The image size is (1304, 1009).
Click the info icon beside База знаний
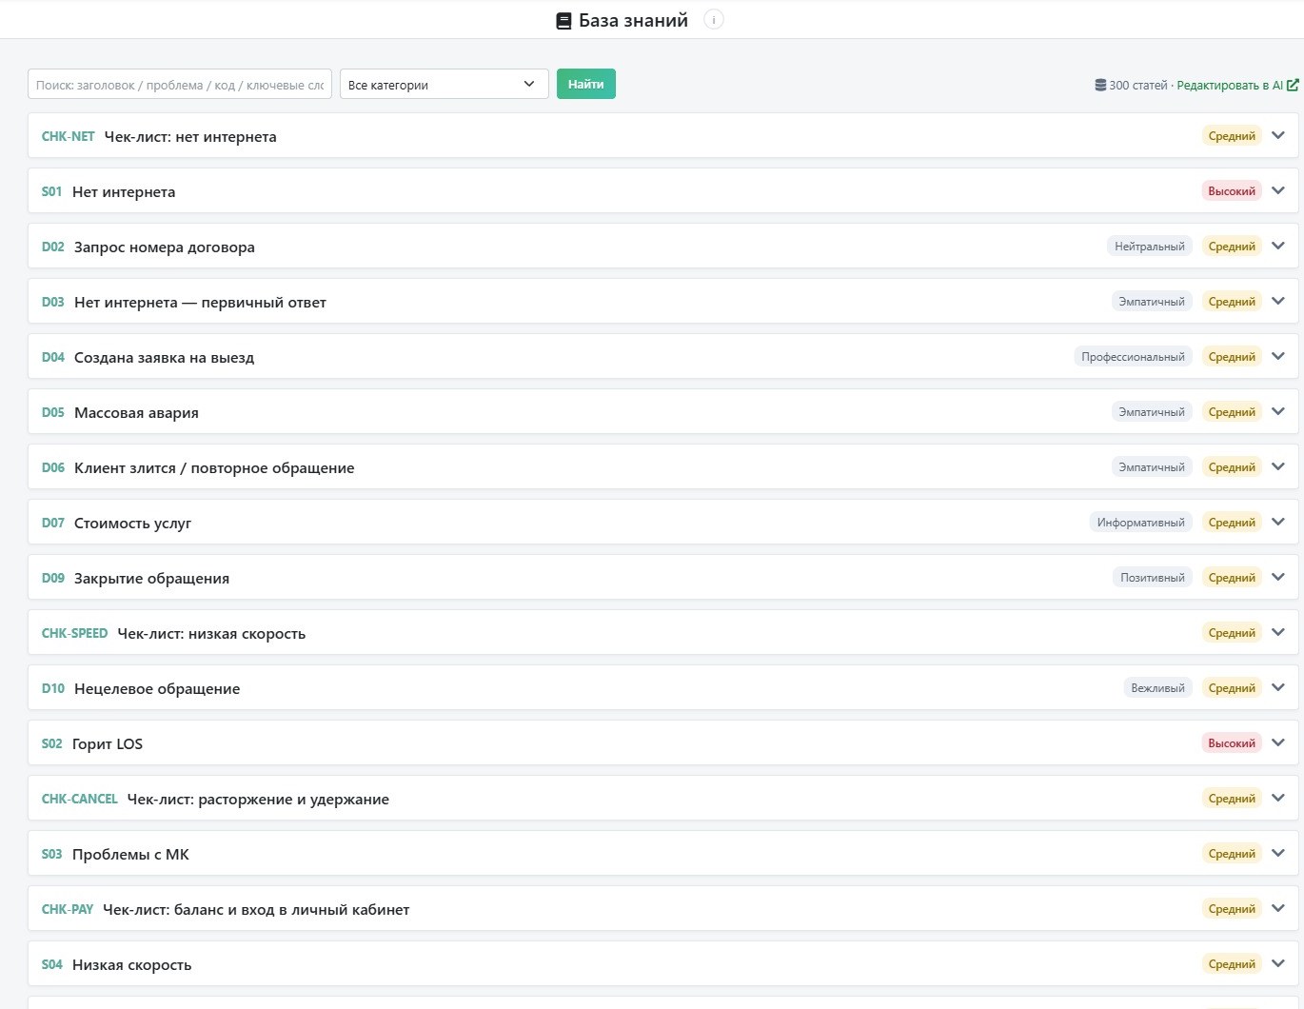pos(714,20)
